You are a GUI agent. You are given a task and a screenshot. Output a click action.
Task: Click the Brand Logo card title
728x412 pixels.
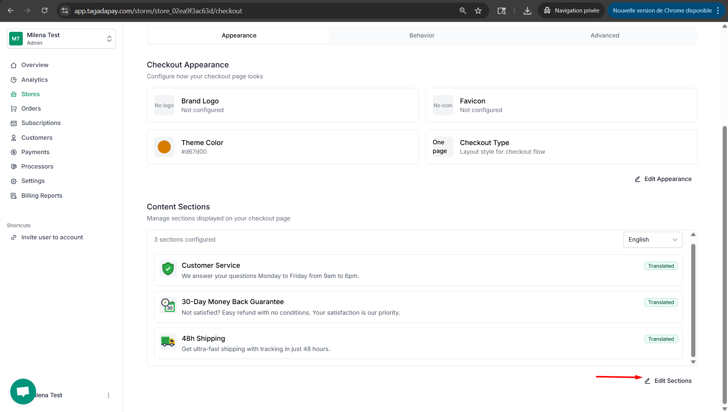point(200,101)
